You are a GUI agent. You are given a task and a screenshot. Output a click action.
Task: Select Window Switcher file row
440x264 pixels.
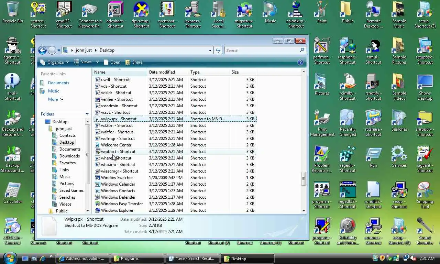tap(175, 178)
